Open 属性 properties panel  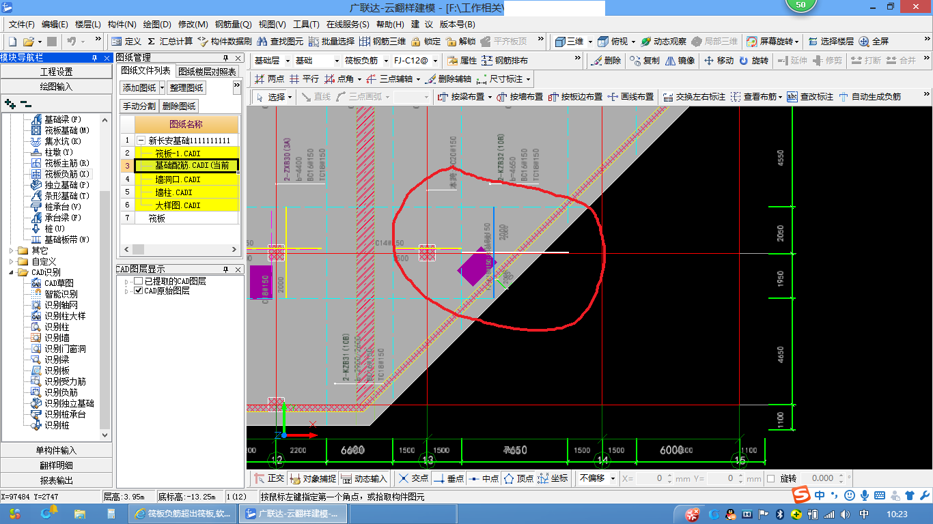pos(462,61)
